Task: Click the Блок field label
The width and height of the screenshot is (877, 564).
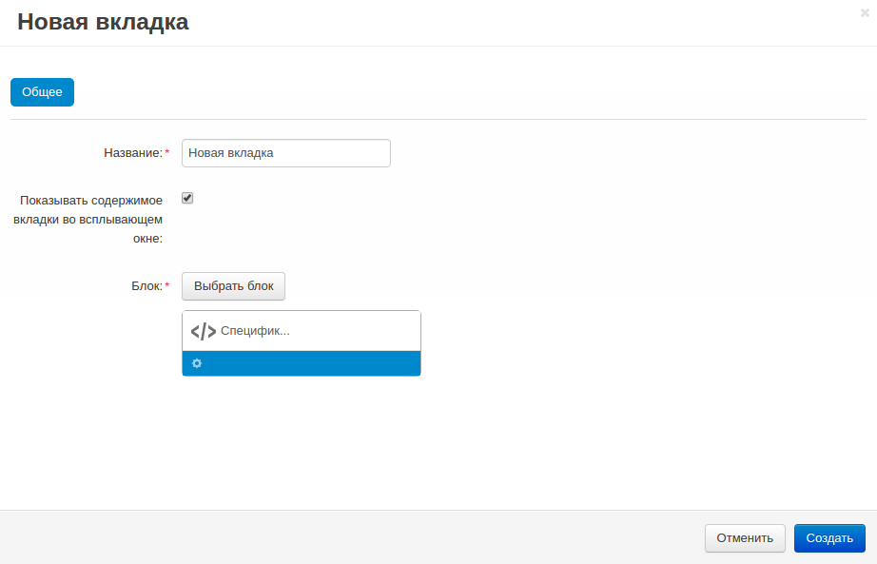Action: (x=146, y=286)
